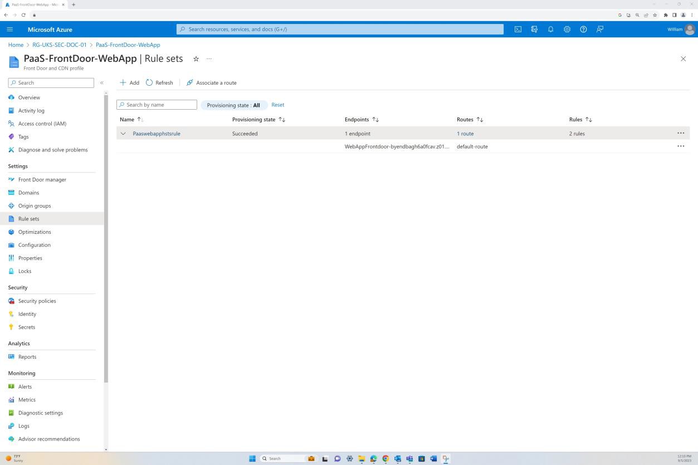Screen dimensions: 698x465
Task: Open Diagnostic settings under Monitoring
Action: 40,413
